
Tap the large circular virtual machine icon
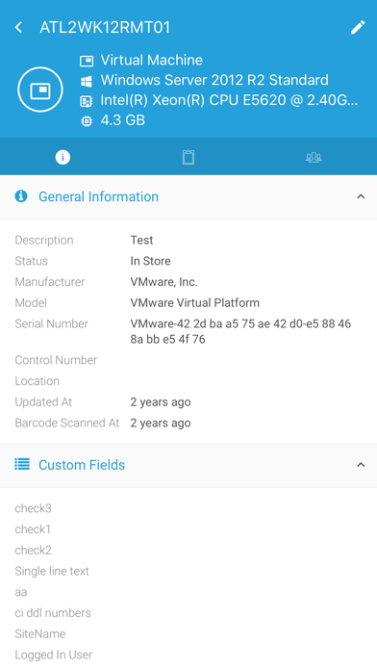pyautogui.click(x=40, y=90)
